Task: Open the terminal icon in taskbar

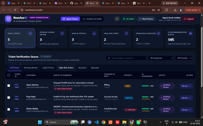Action: point(145,122)
